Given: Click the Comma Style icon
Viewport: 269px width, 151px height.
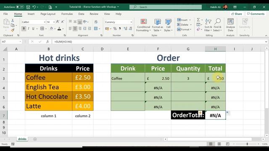Looking at the screenshot, I should coord(120,29).
